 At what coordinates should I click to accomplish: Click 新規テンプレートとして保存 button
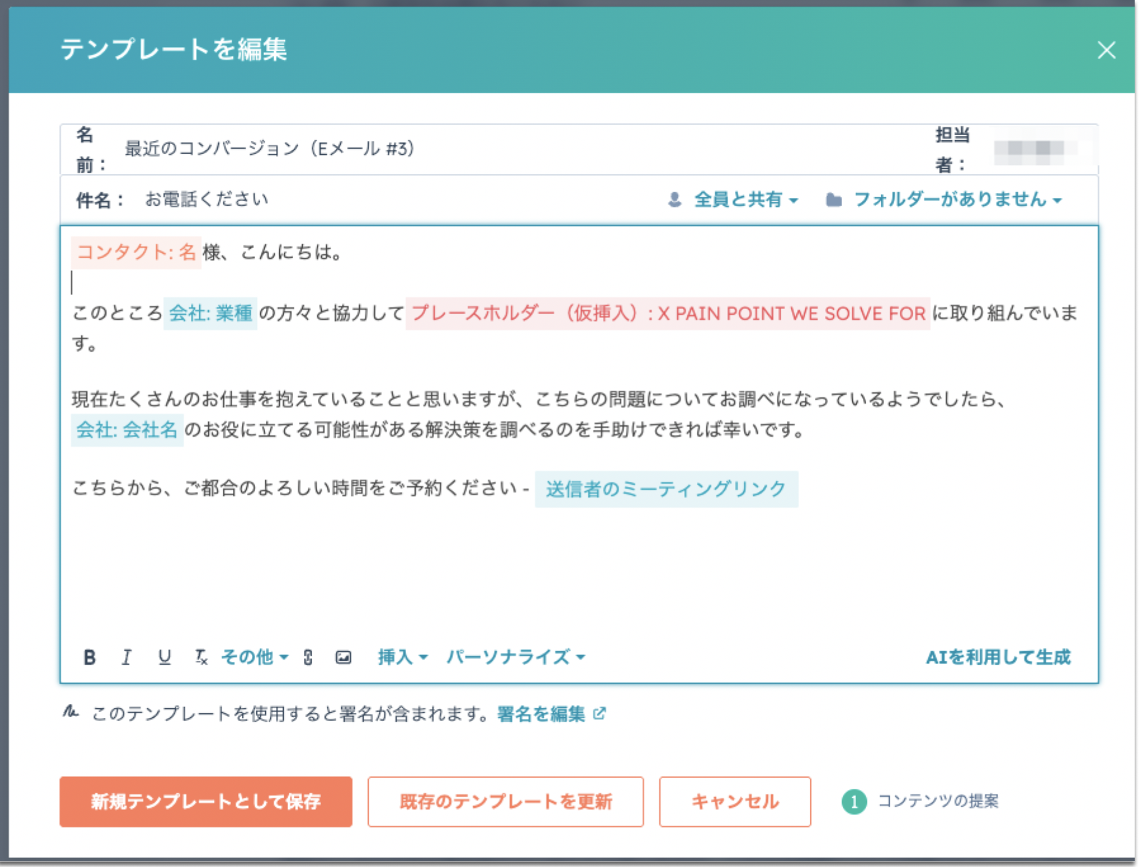206,802
